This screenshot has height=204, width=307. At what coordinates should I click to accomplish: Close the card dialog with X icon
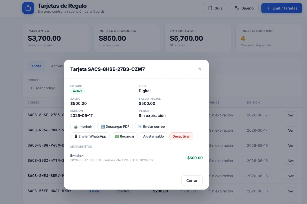(x=199, y=69)
